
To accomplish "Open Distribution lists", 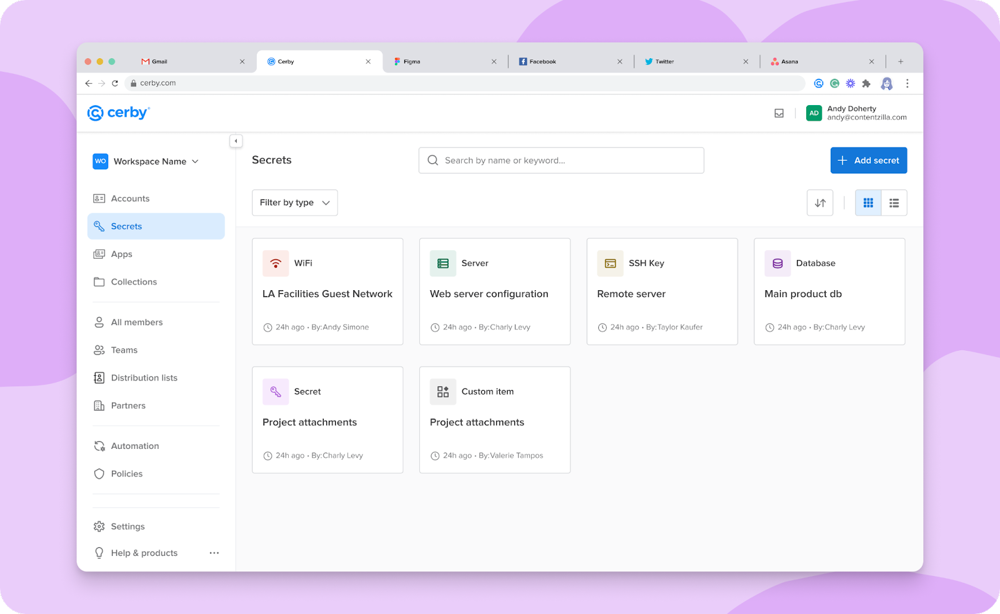I will 156,378.
